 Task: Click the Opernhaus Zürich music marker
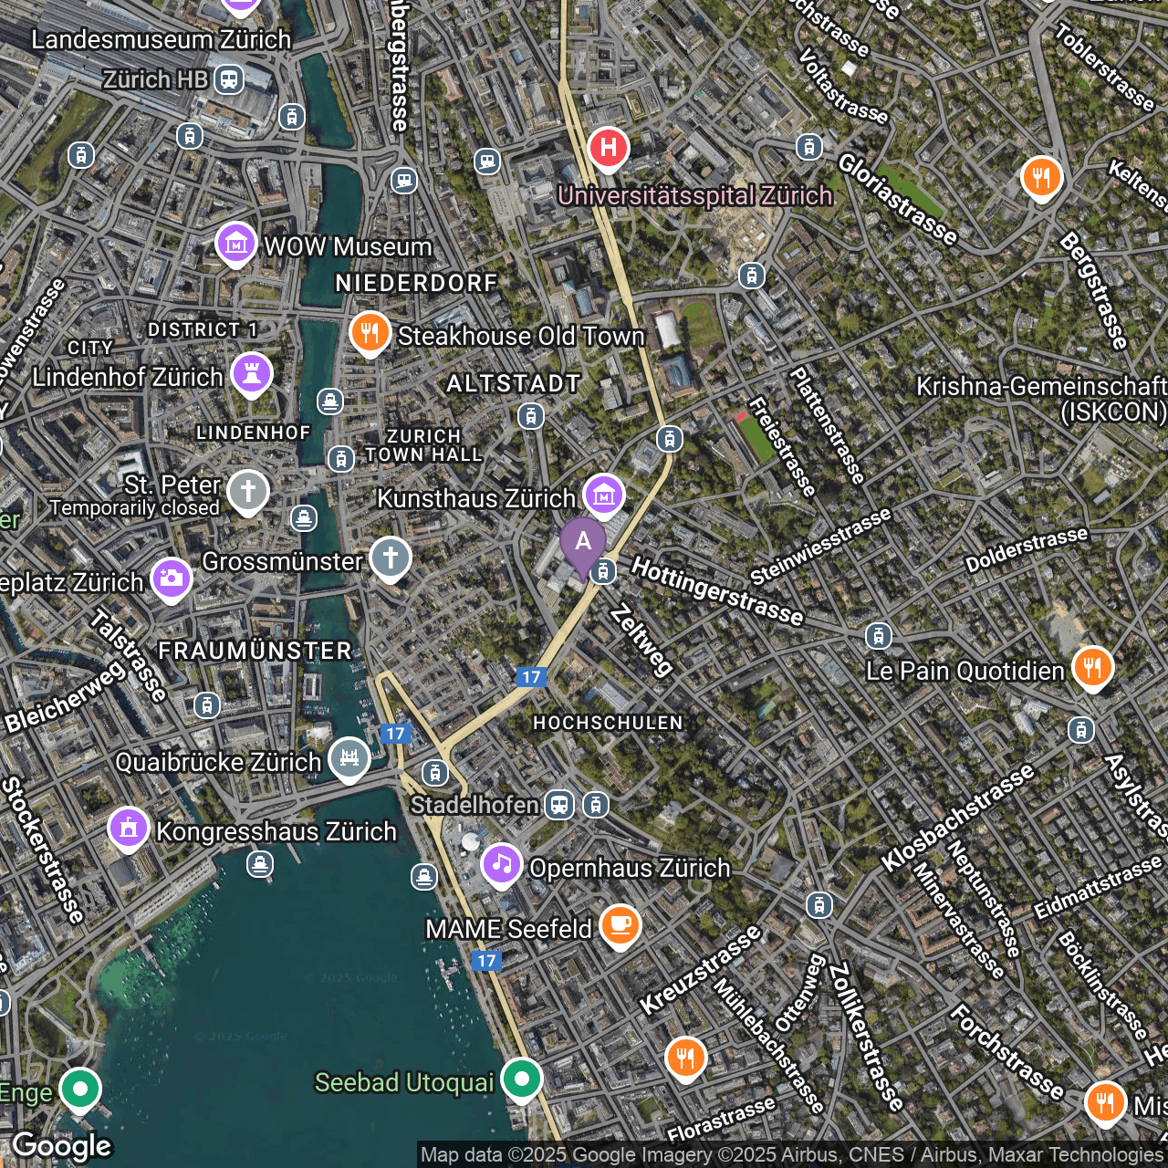[501, 866]
